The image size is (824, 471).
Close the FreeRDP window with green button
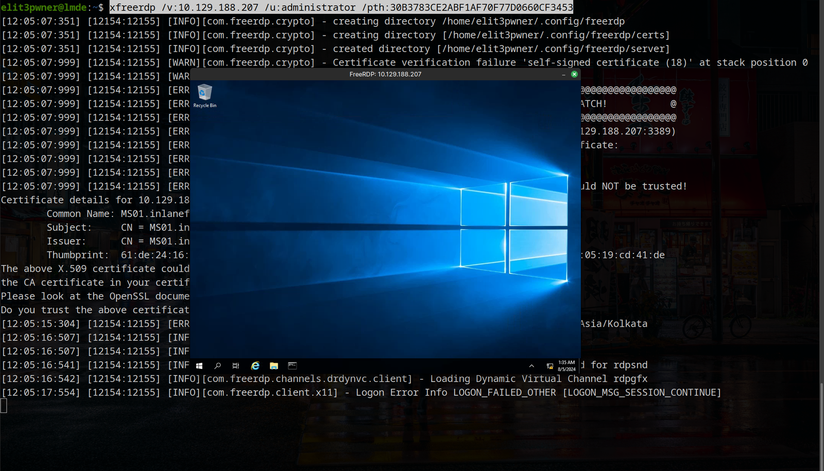pyautogui.click(x=574, y=74)
